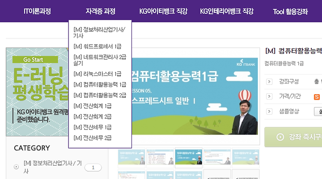The image size is (322, 179).
Task: Click the arrow icon beside 강좌구성
Action: click(x=269, y=82)
